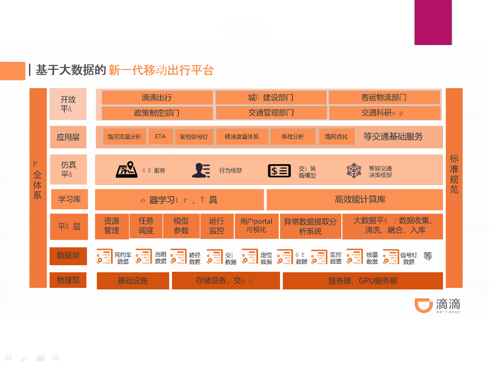The image size is (489, 367).
Task: Click the 异常数据提取分析系统 box
Action: (311, 226)
